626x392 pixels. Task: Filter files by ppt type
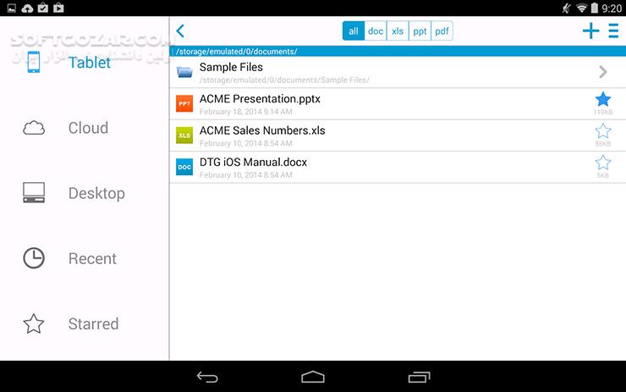coord(420,30)
